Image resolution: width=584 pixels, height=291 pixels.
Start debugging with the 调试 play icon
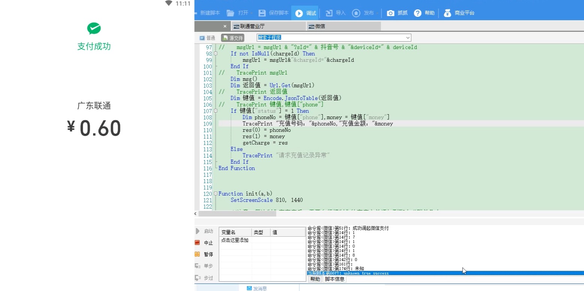(299, 13)
